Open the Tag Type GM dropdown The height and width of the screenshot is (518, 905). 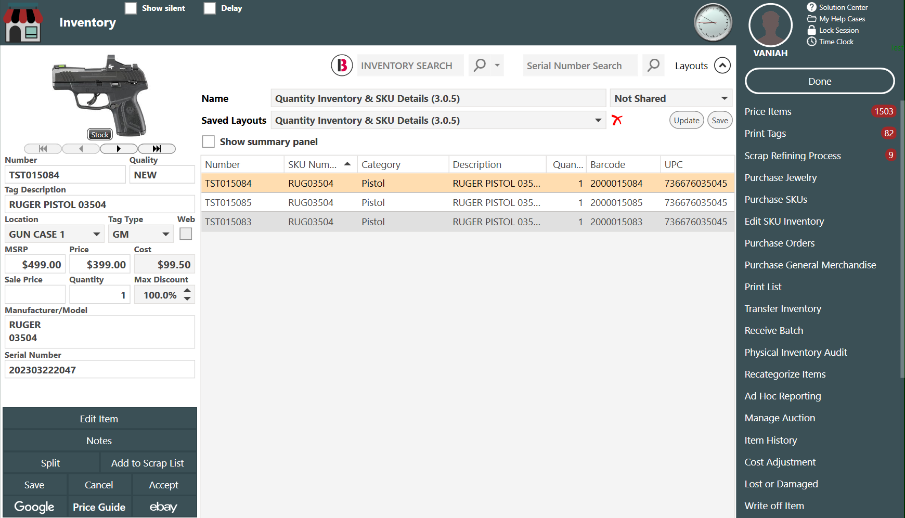(x=141, y=234)
